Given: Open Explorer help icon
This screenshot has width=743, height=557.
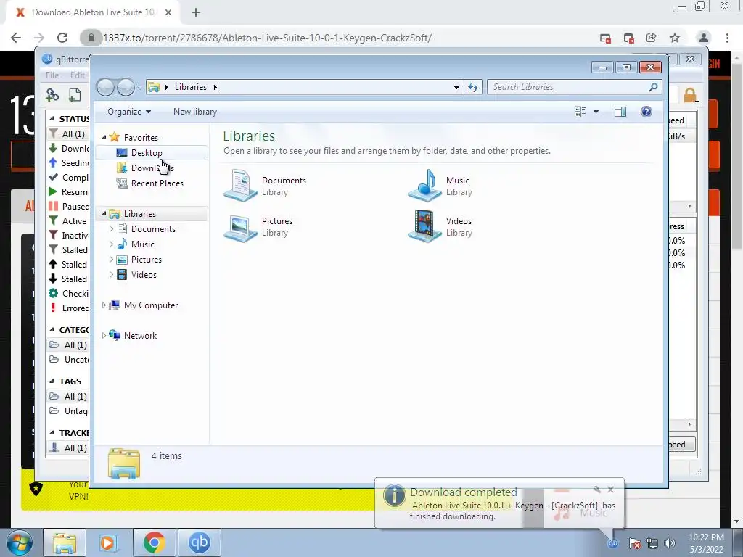Looking at the screenshot, I should coord(646,112).
